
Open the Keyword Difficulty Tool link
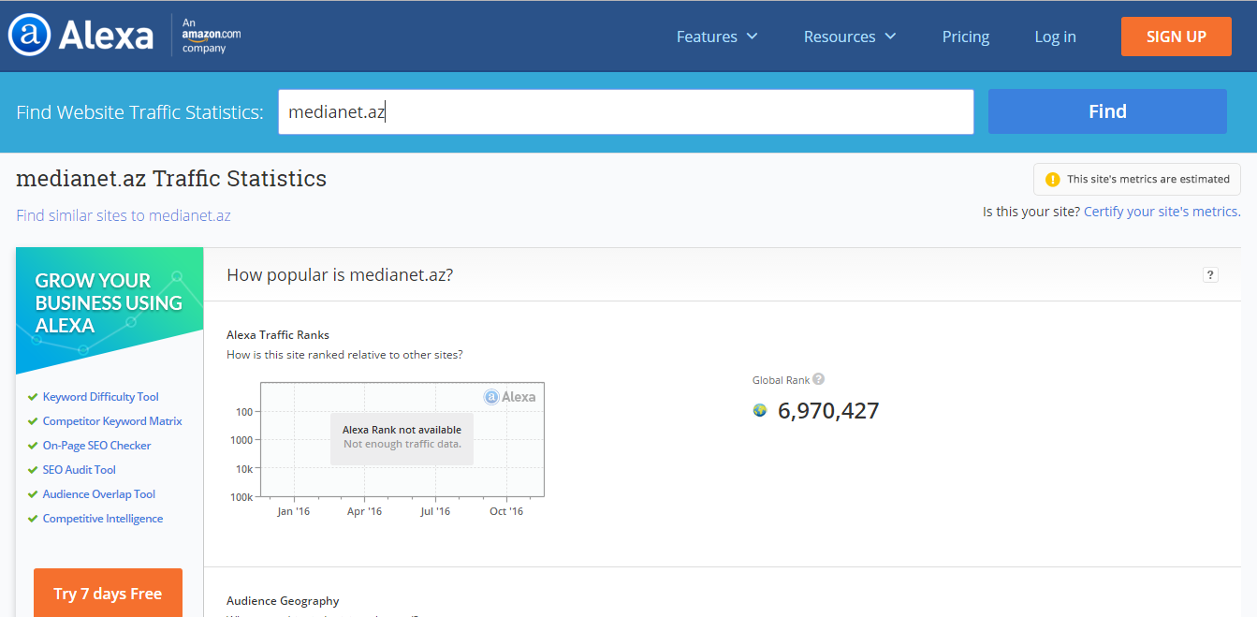[101, 397]
